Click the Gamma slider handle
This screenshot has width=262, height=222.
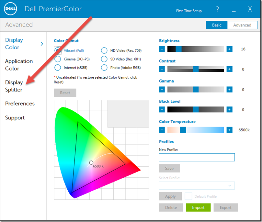(196, 89)
